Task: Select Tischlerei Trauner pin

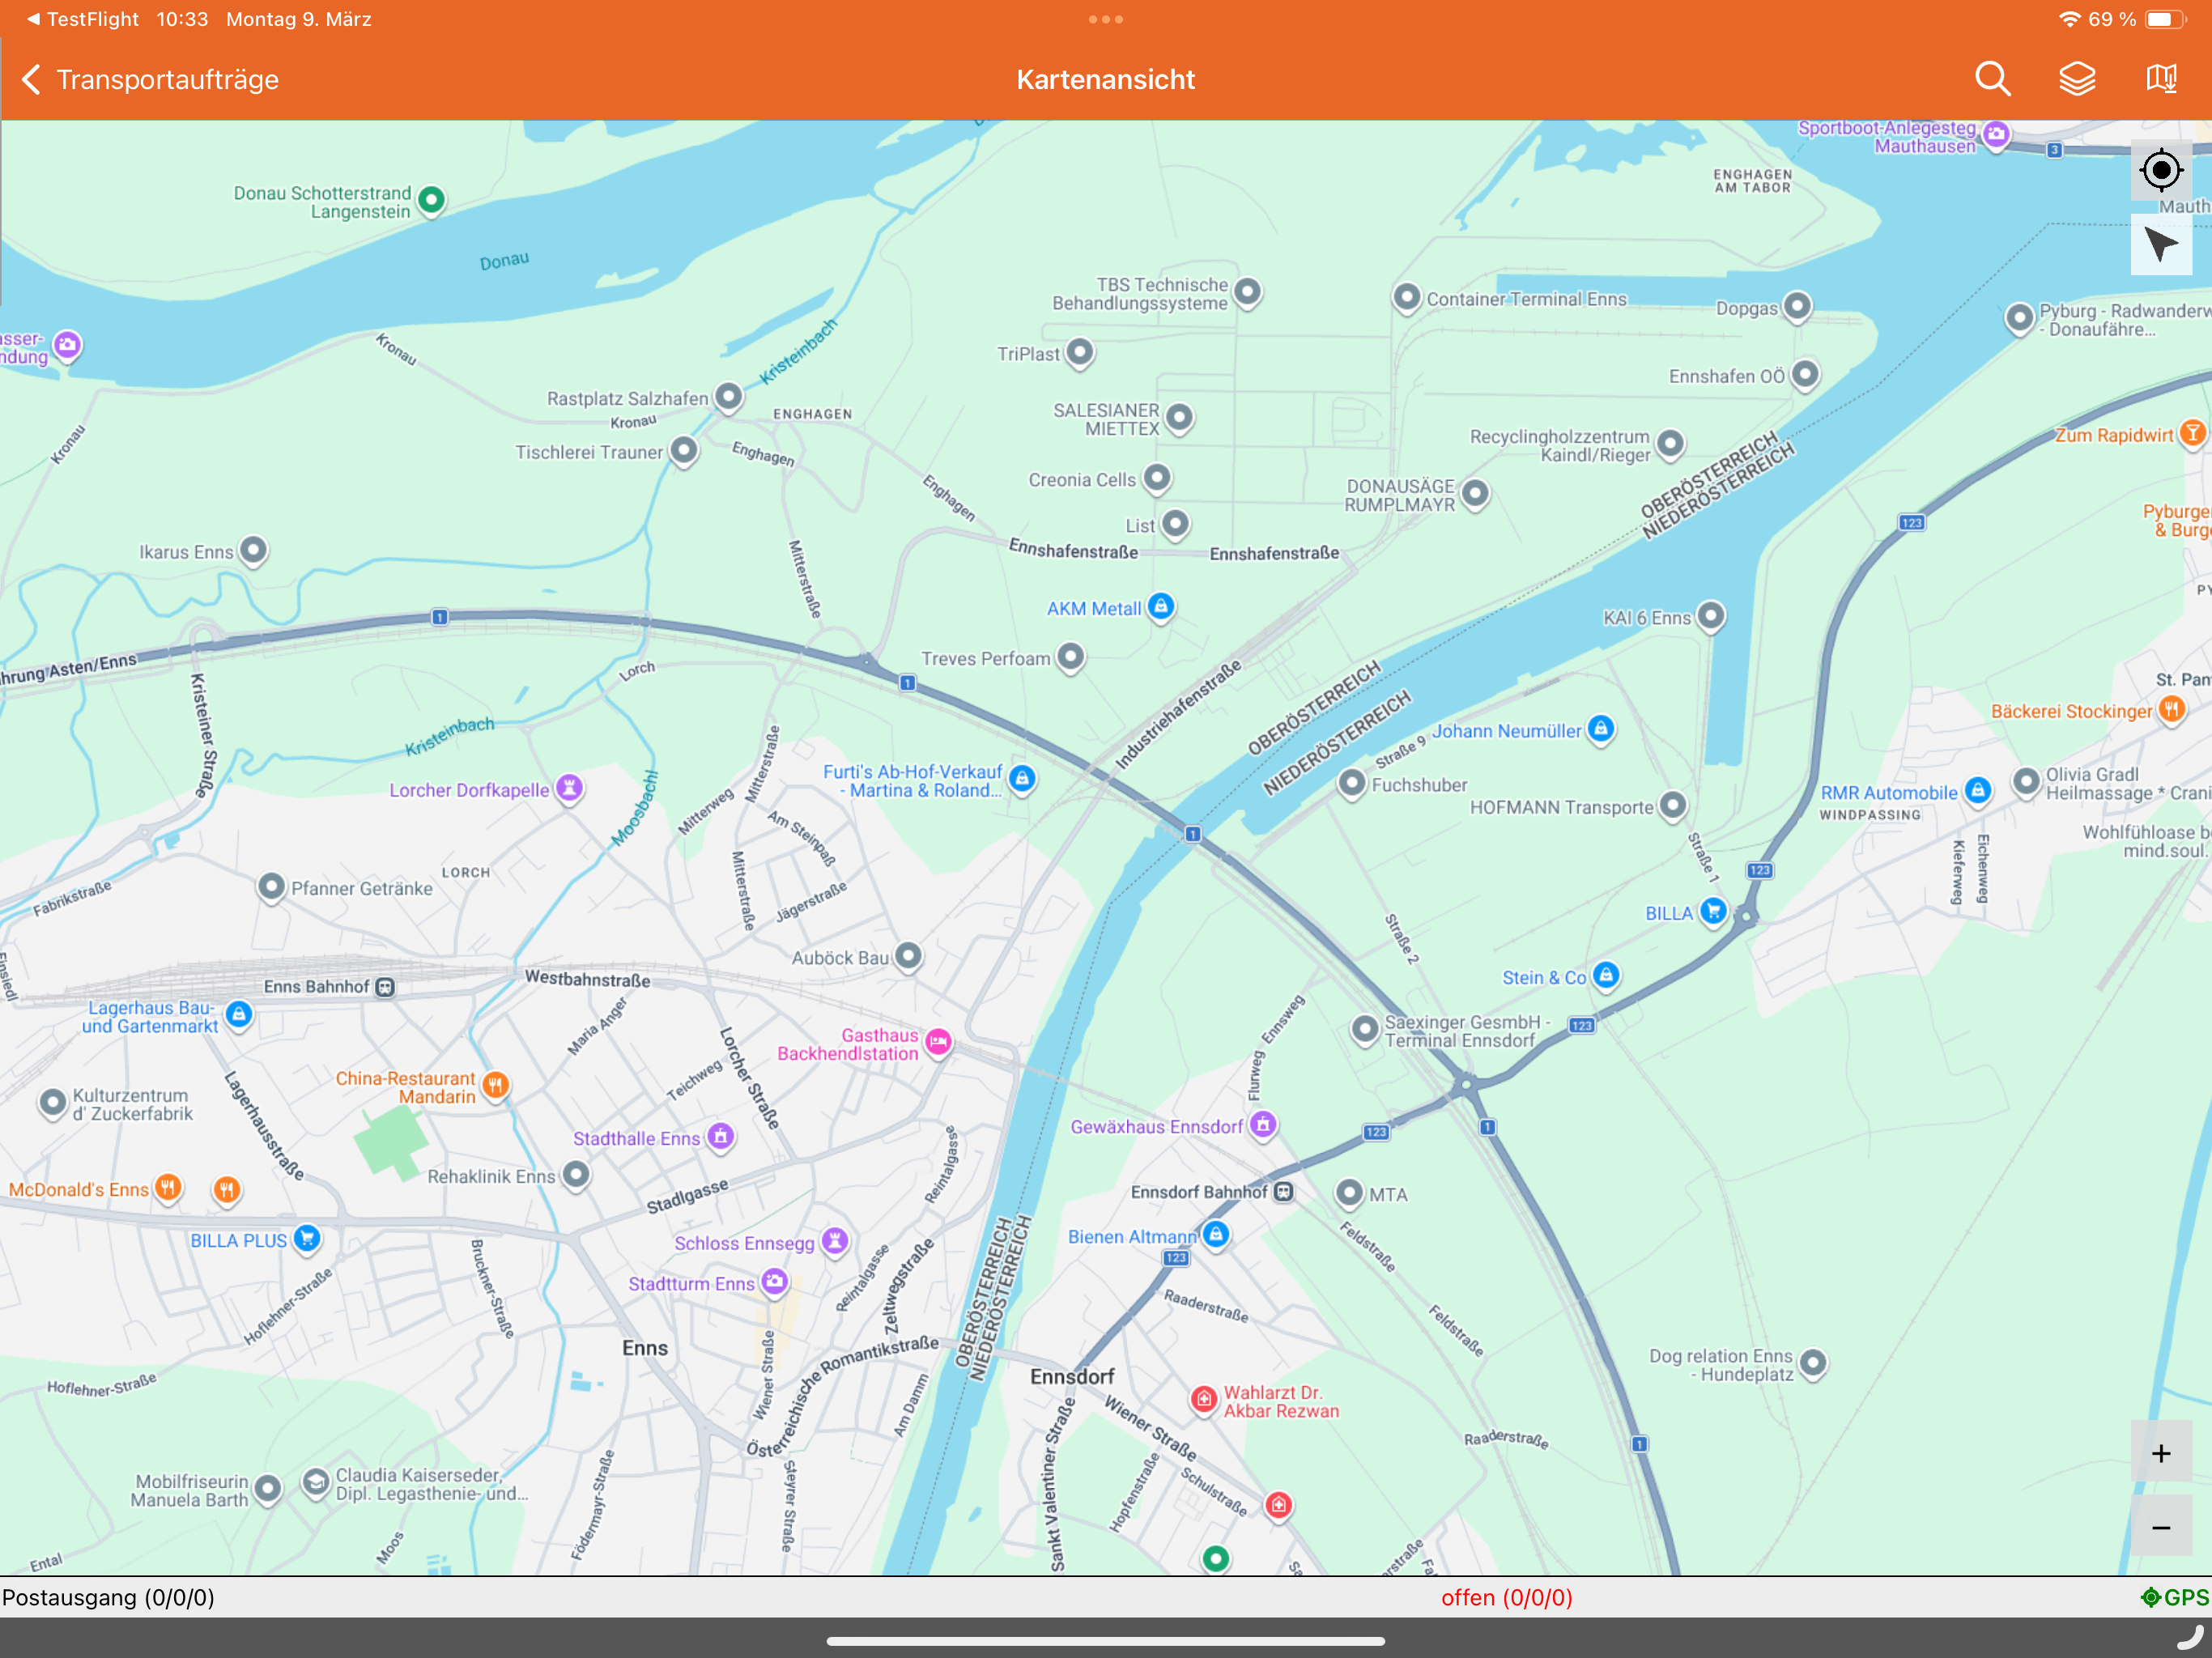Action: click(683, 451)
